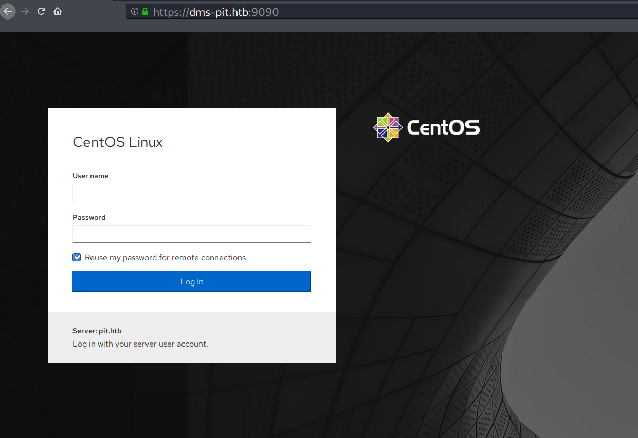638x438 pixels.
Task: Go to the browser home page
Action: 58,11
